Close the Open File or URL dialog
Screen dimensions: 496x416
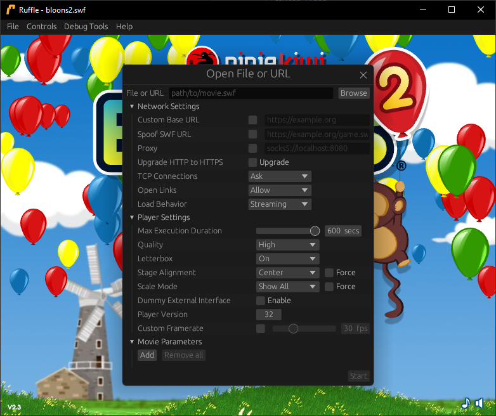tap(363, 75)
